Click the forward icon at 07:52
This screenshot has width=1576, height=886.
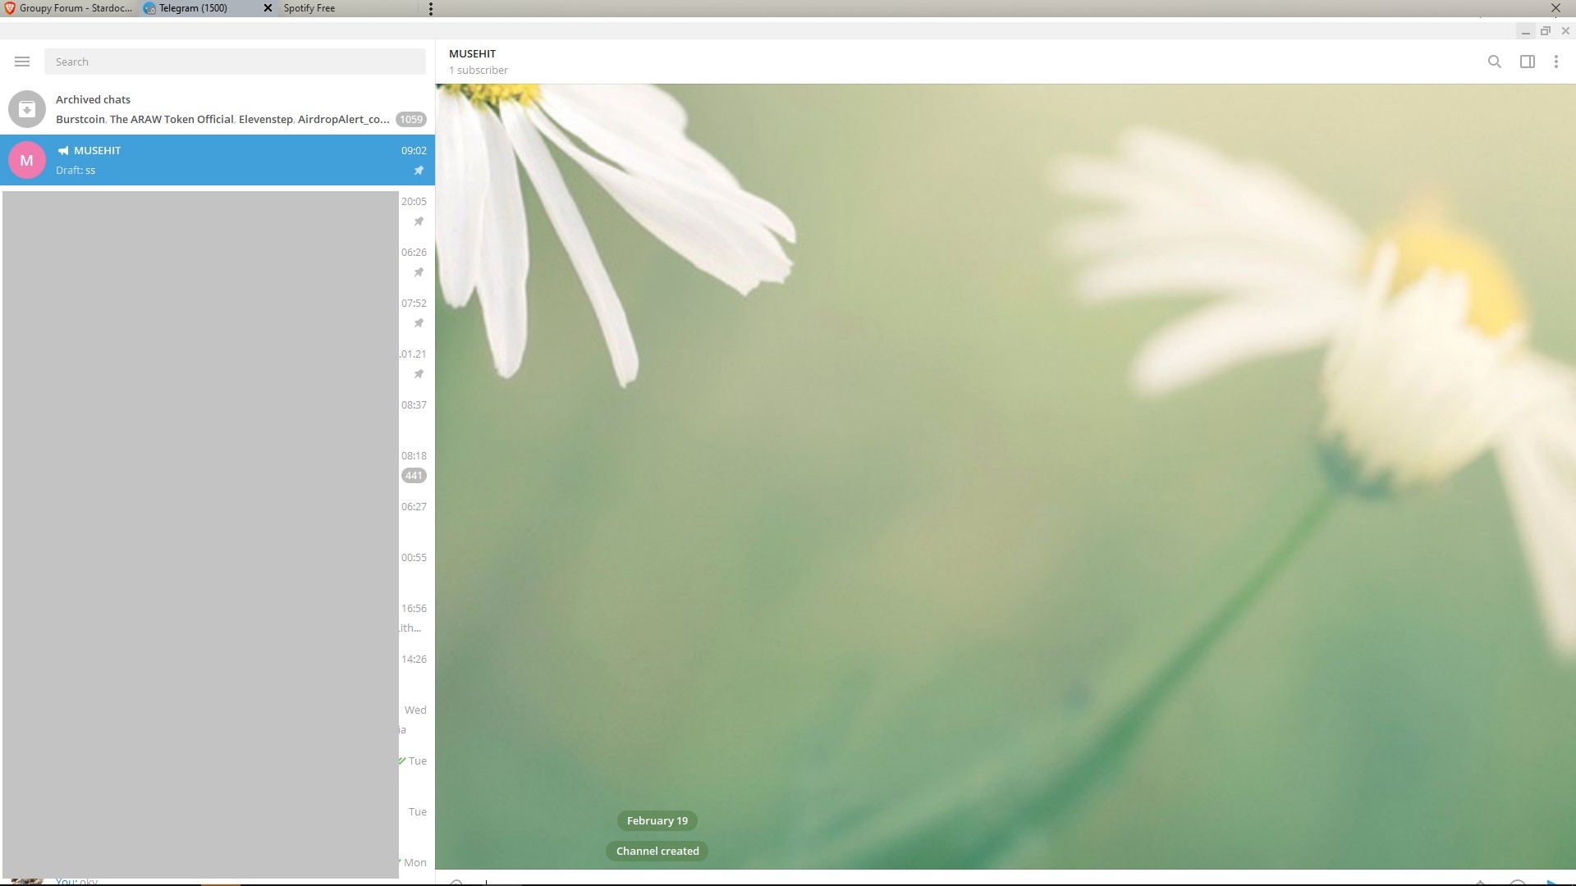(x=419, y=323)
